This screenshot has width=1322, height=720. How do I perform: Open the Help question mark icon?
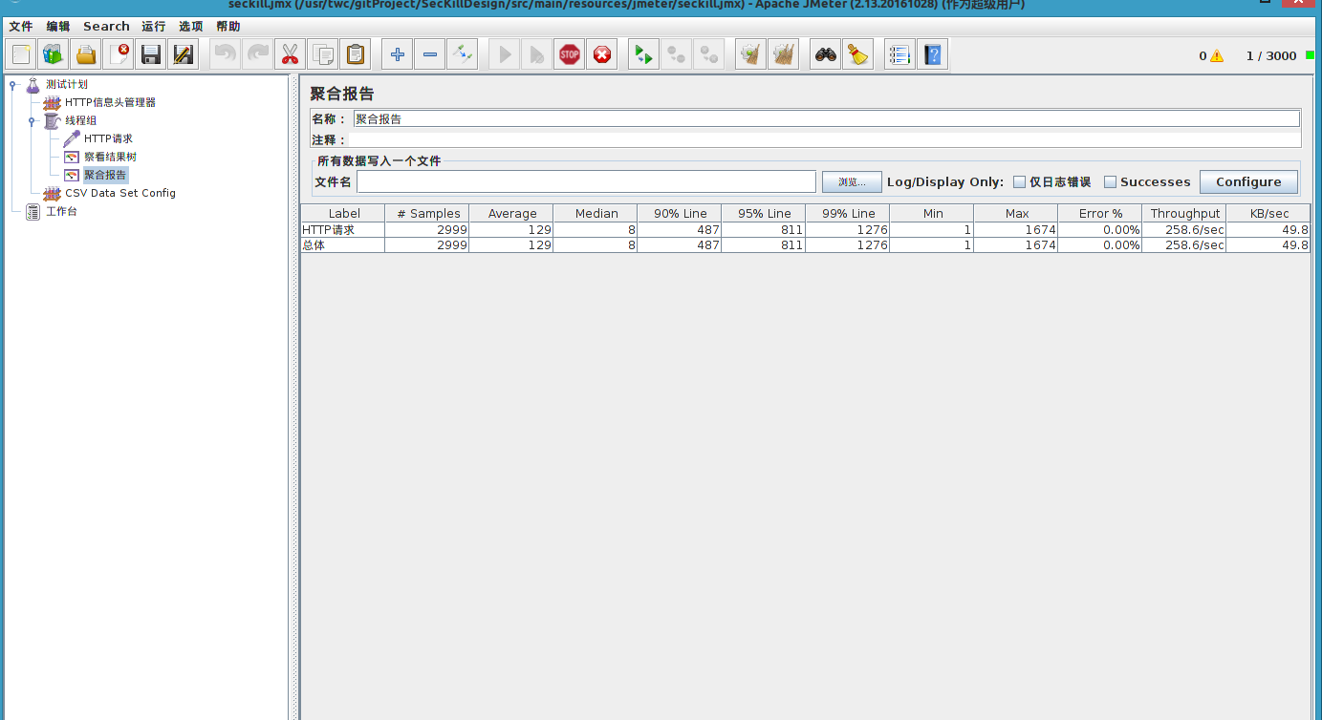(x=933, y=54)
